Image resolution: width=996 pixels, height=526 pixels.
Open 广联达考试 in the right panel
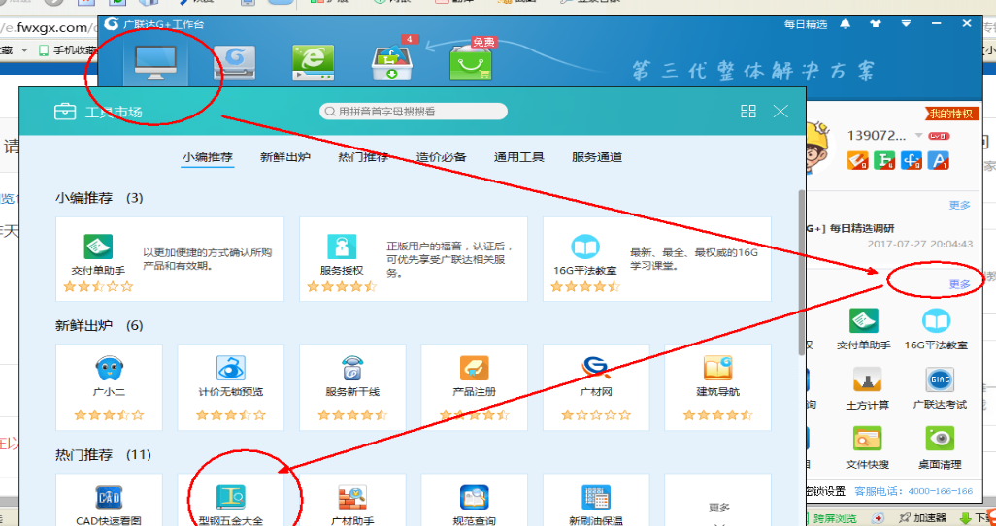pos(940,389)
